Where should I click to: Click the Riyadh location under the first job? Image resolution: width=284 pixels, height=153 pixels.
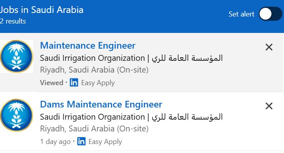click(x=94, y=70)
